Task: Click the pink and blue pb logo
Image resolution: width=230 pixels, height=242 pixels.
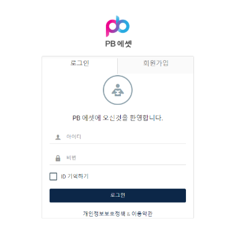Action: coord(118,26)
